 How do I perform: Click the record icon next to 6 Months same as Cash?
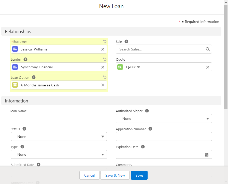(15, 85)
